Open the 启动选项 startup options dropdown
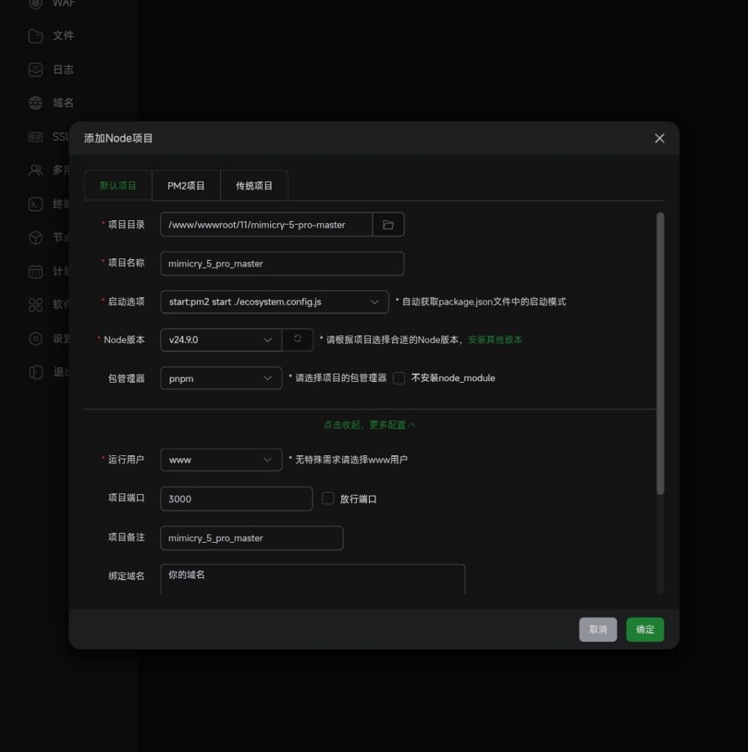Image resolution: width=748 pixels, height=752 pixels. tap(273, 301)
